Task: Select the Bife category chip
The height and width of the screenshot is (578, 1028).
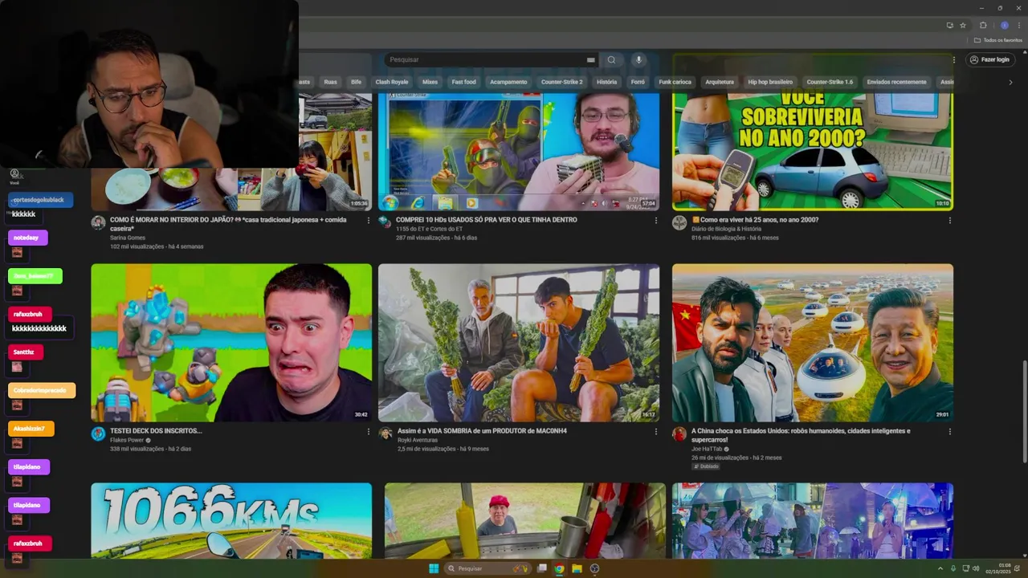Action: [356, 82]
